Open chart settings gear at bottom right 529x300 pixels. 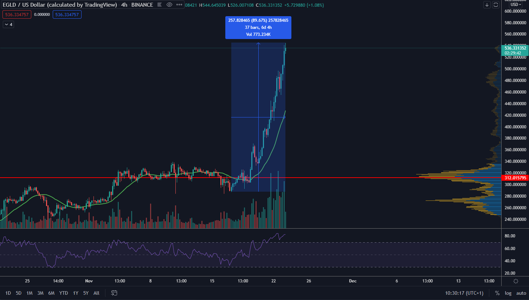coord(516,281)
